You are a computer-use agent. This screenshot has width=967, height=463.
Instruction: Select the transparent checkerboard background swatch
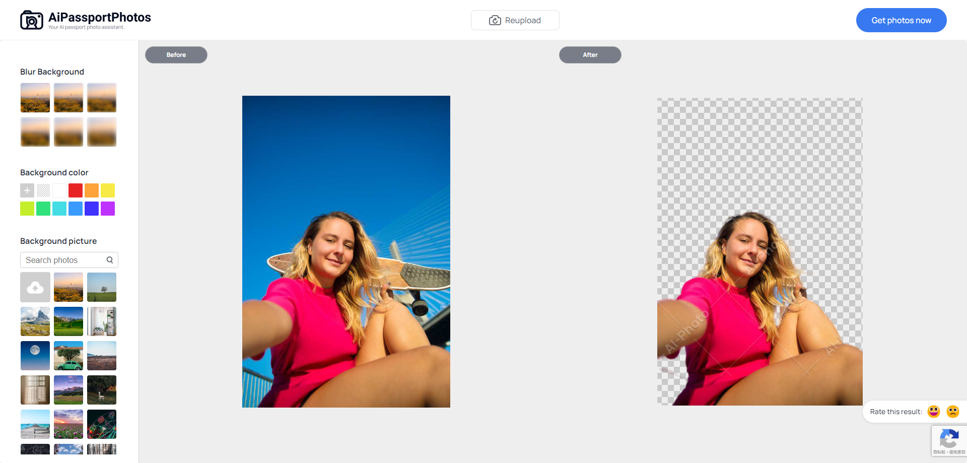pos(43,190)
